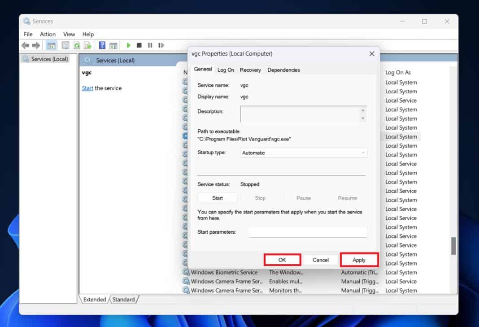
Task: Click Start the service link
Action: tap(87, 88)
